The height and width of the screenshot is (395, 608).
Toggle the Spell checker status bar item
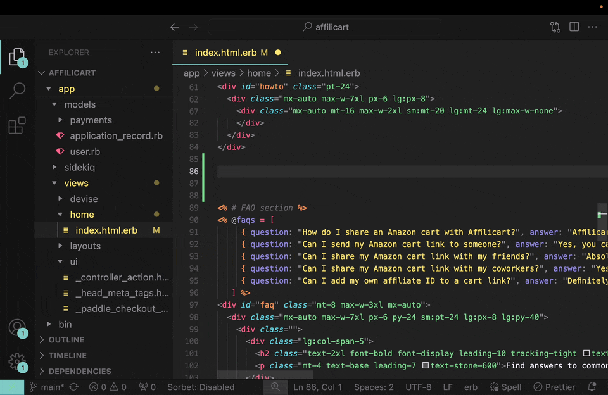505,387
